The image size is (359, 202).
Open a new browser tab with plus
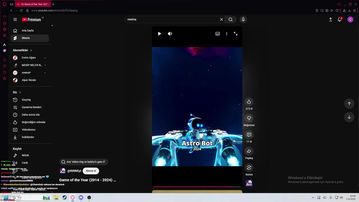[53, 4]
